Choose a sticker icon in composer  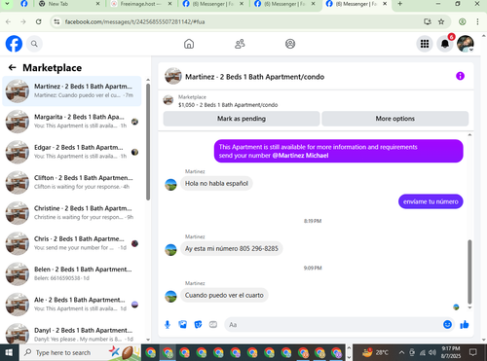(198, 324)
